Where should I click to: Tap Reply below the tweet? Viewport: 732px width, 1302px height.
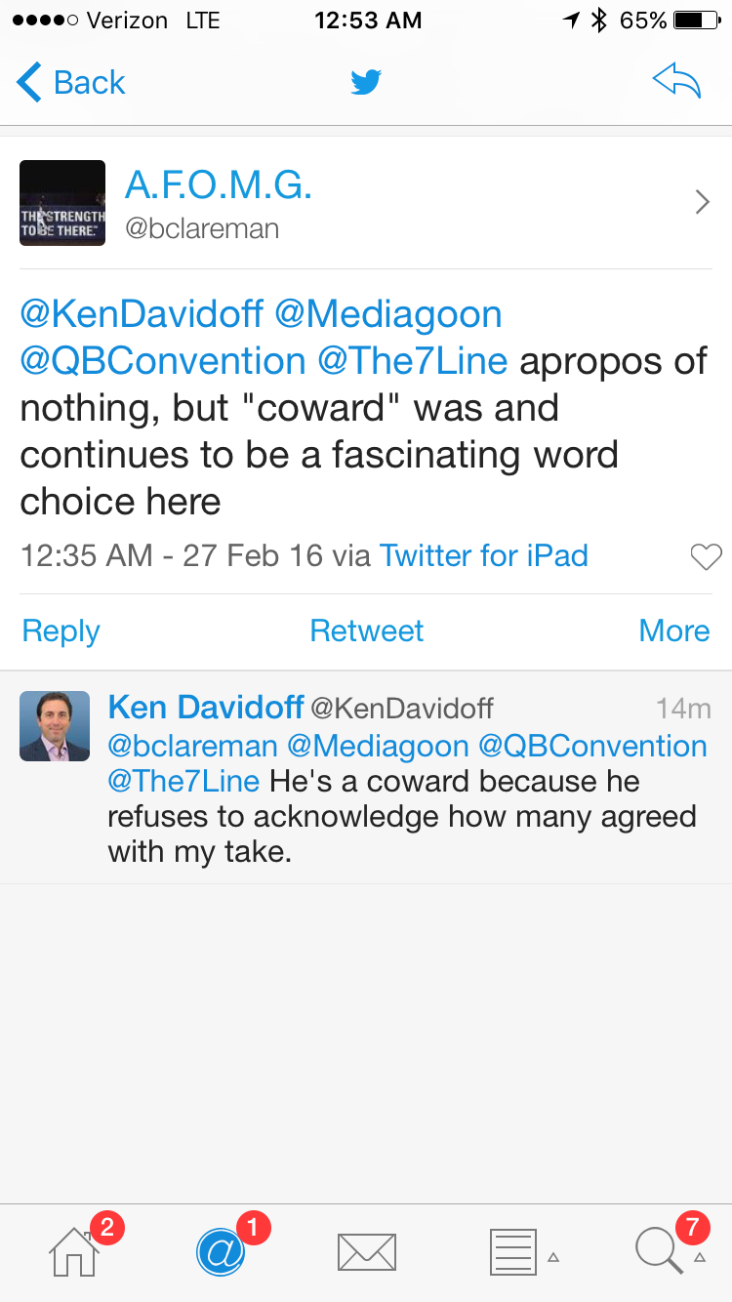point(61,631)
